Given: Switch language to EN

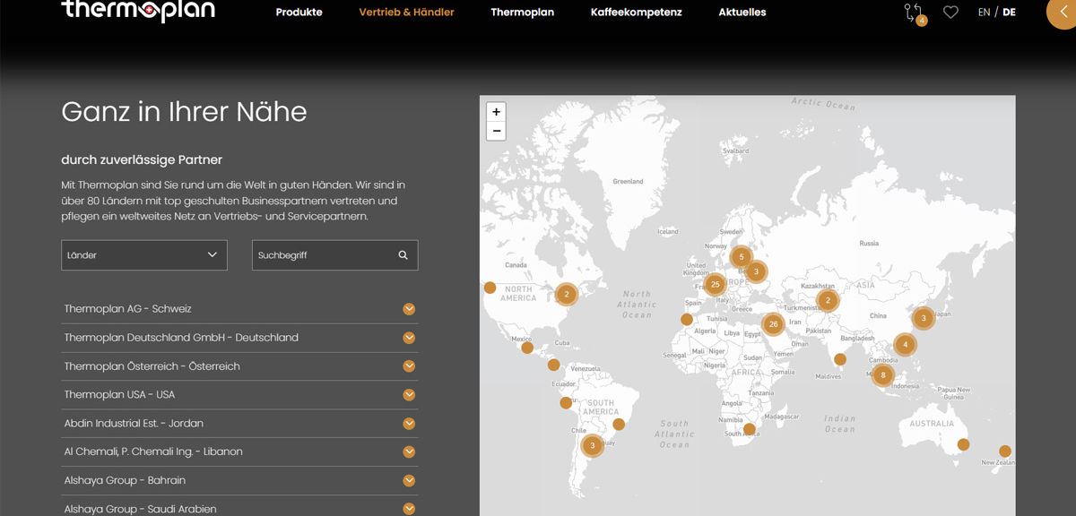Looking at the screenshot, I should tap(985, 13).
